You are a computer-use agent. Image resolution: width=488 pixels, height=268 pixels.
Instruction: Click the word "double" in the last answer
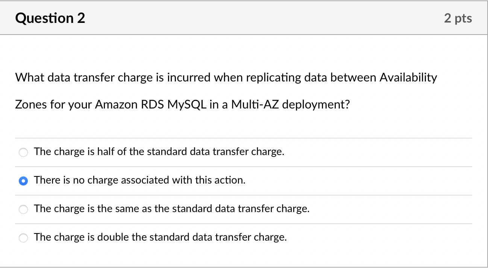pos(111,238)
